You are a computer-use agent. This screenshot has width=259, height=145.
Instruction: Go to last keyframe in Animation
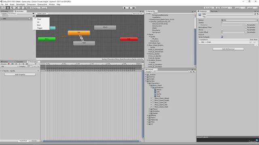click(x=27, y=64)
